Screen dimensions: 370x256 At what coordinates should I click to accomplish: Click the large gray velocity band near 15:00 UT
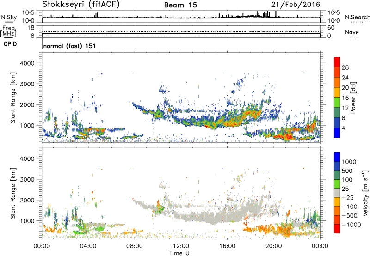pos(212,216)
